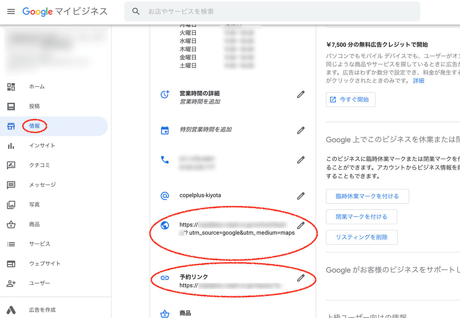Viewport: 460px width, 318px height.
Task: Open the hamburger main menu
Action: pyautogui.click(x=11, y=11)
